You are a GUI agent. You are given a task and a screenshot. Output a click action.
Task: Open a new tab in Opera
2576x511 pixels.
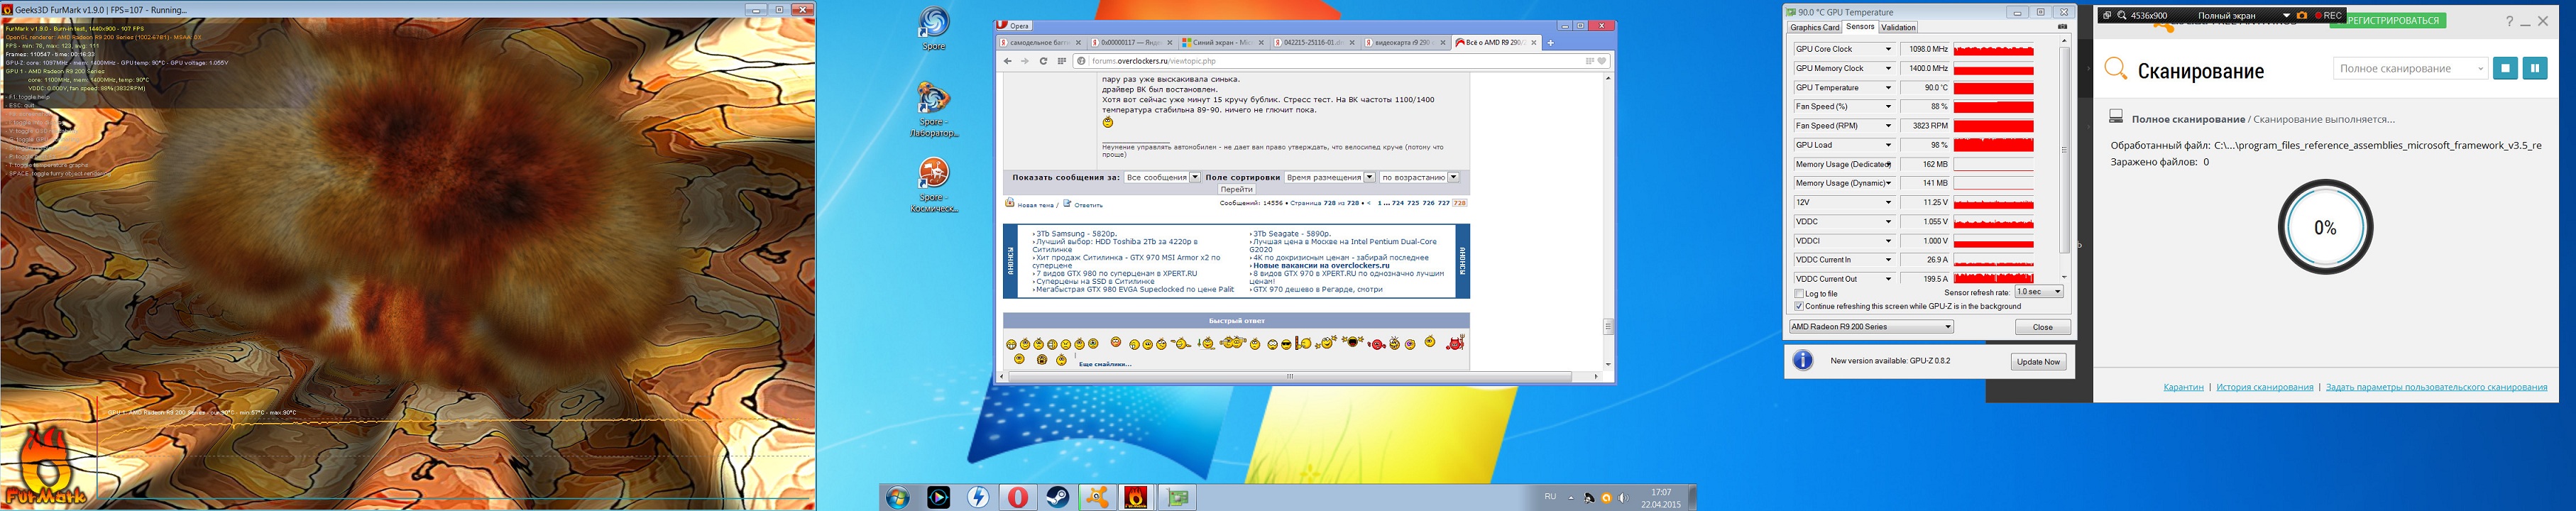pos(1551,43)
